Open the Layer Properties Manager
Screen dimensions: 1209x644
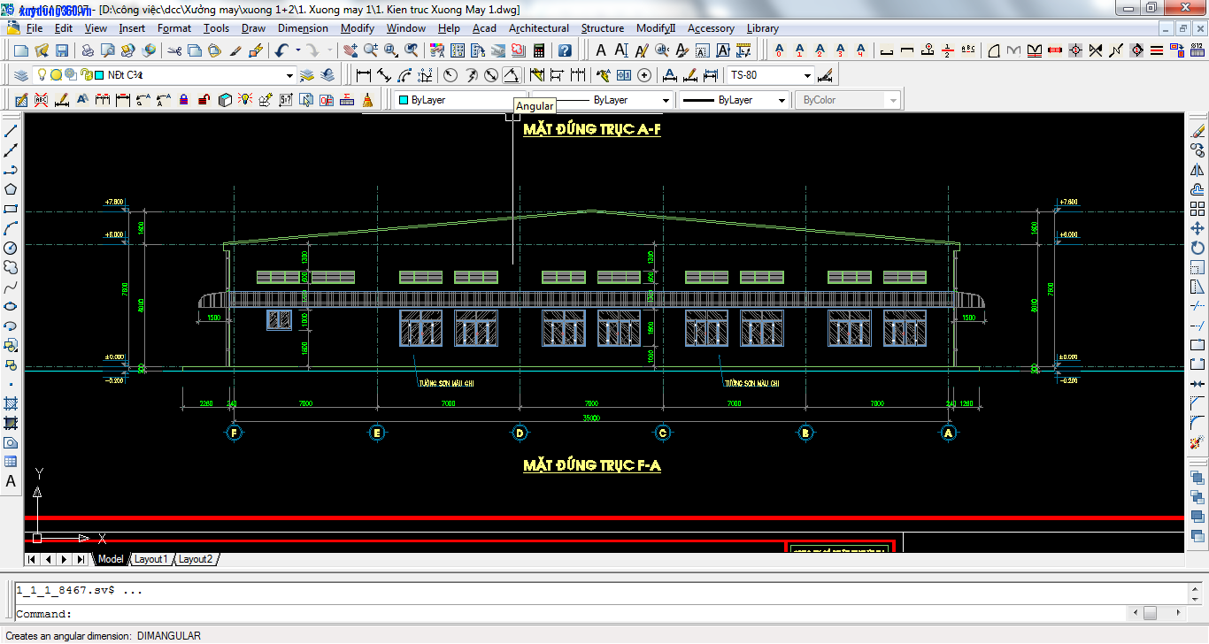(x=20, y=75)
